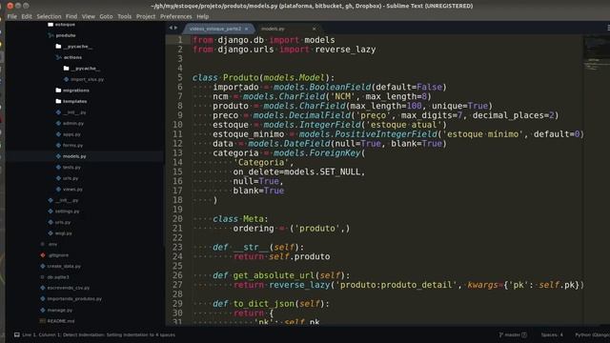This screenshot has width=610, height=343.
Task: Open the File menu
Action: (12, 16)
